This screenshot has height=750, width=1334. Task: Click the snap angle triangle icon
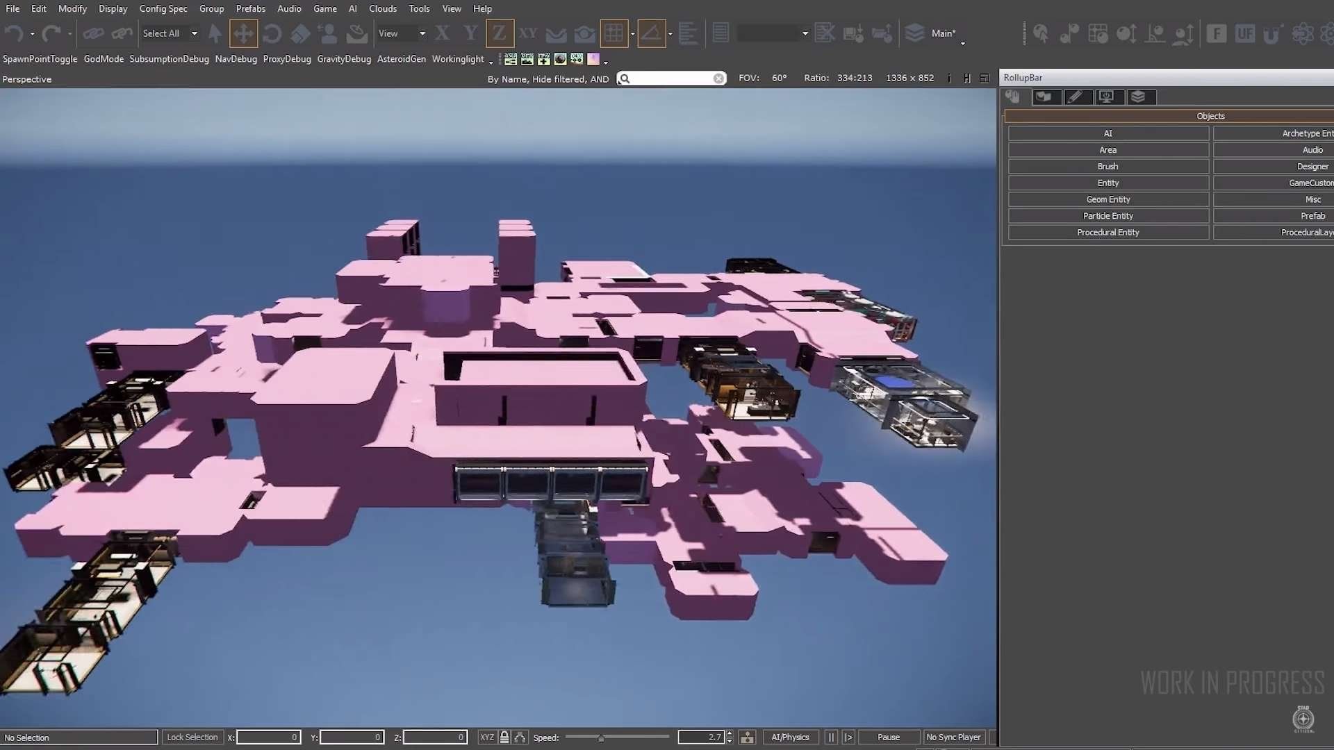(x=651, y=33)
